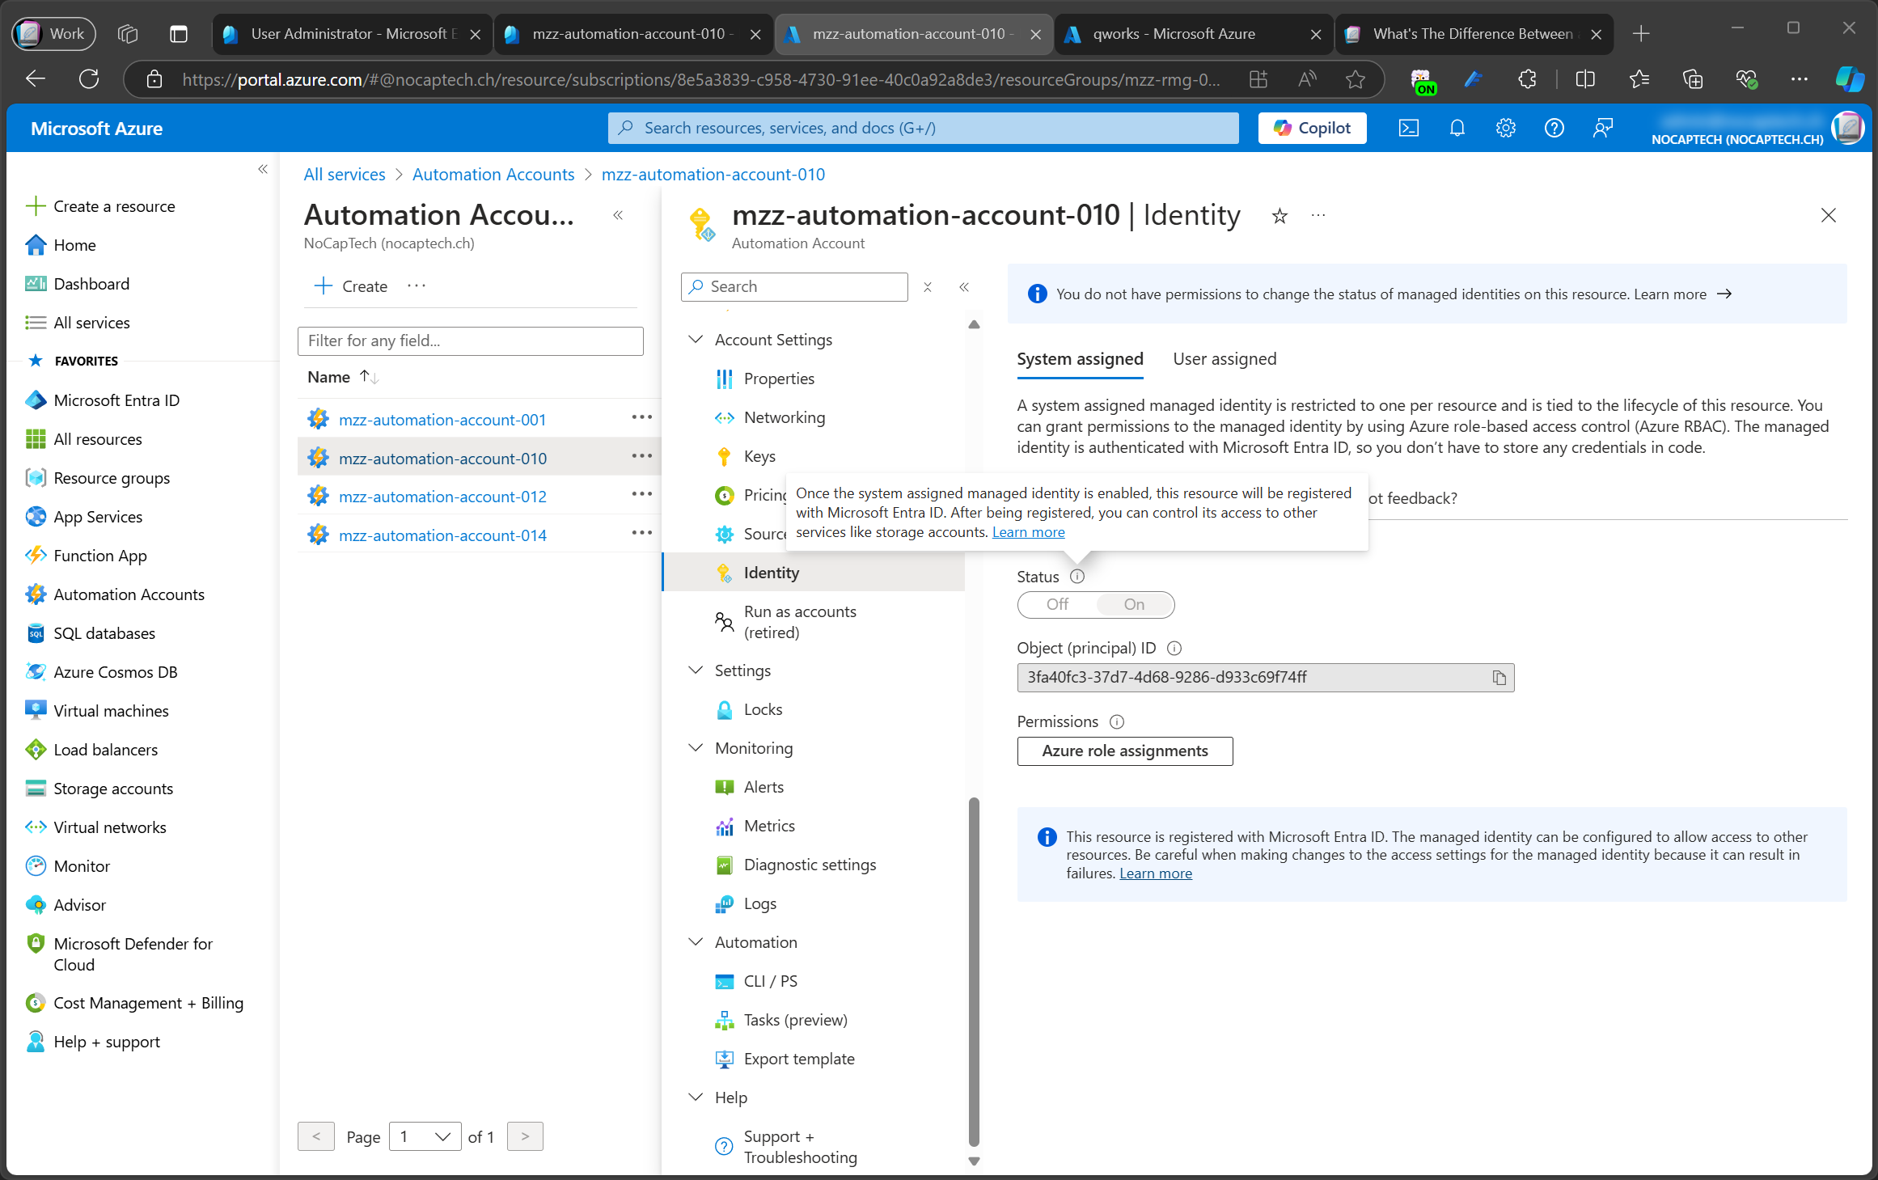Screen dimensions: 1878x1180
Task: Switch to the User assigned tab
Action: tap(1225, 359)
